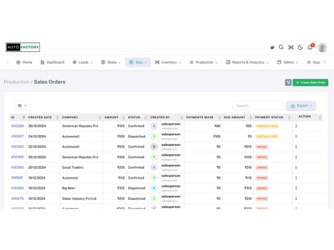Open sales order #SO300 link
Screen dimensions: 334x250
pyautogui.click(x=17, y=167)
